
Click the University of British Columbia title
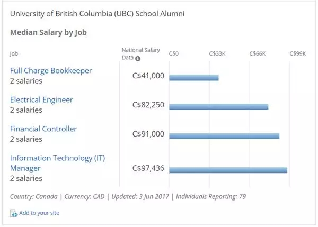(98, 12)
